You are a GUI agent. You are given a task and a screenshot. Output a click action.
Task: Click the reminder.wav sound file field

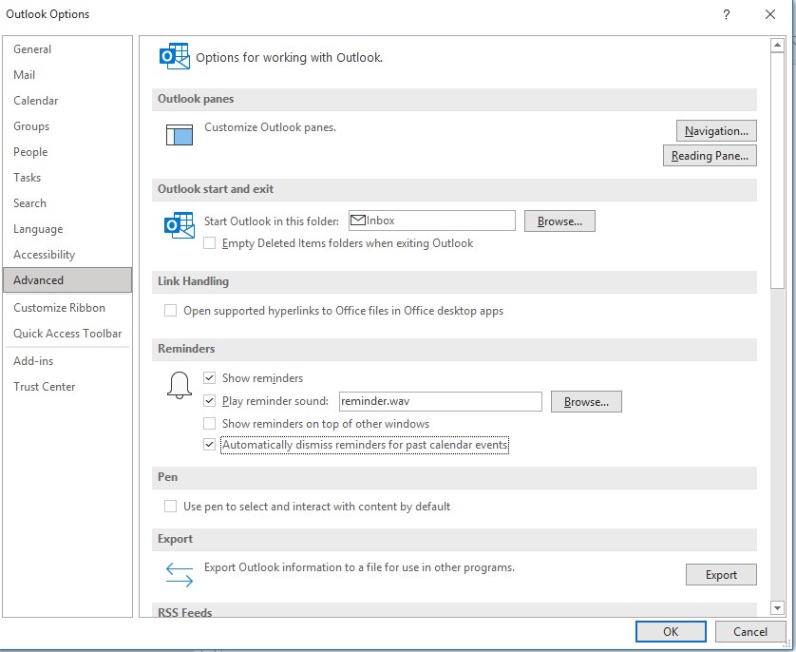click(440, 401)
